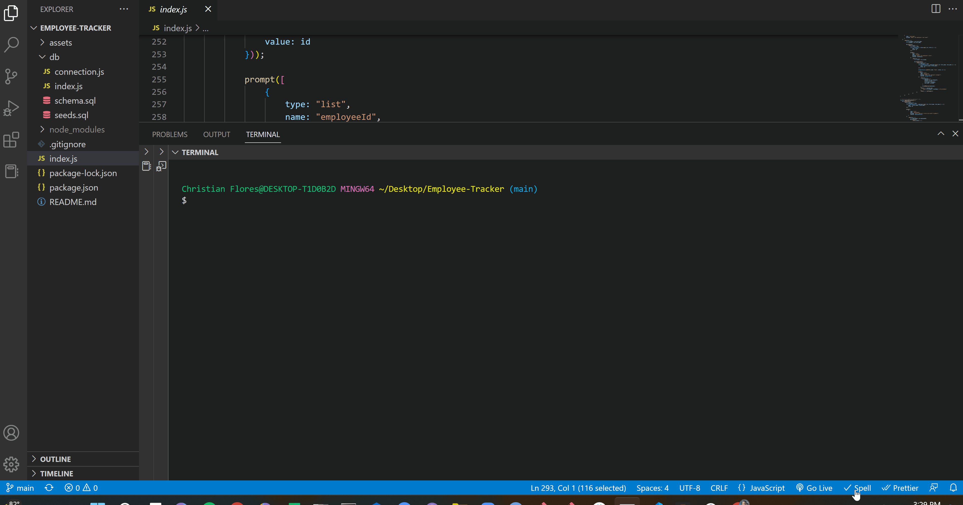Open the Explorer view in activity bar
The width and height of the screenshot is (963, 505).
pos(11,13)
